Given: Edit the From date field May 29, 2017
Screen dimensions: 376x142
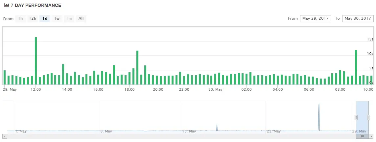Looking at the screenshot, I should (x=316, y=18).
